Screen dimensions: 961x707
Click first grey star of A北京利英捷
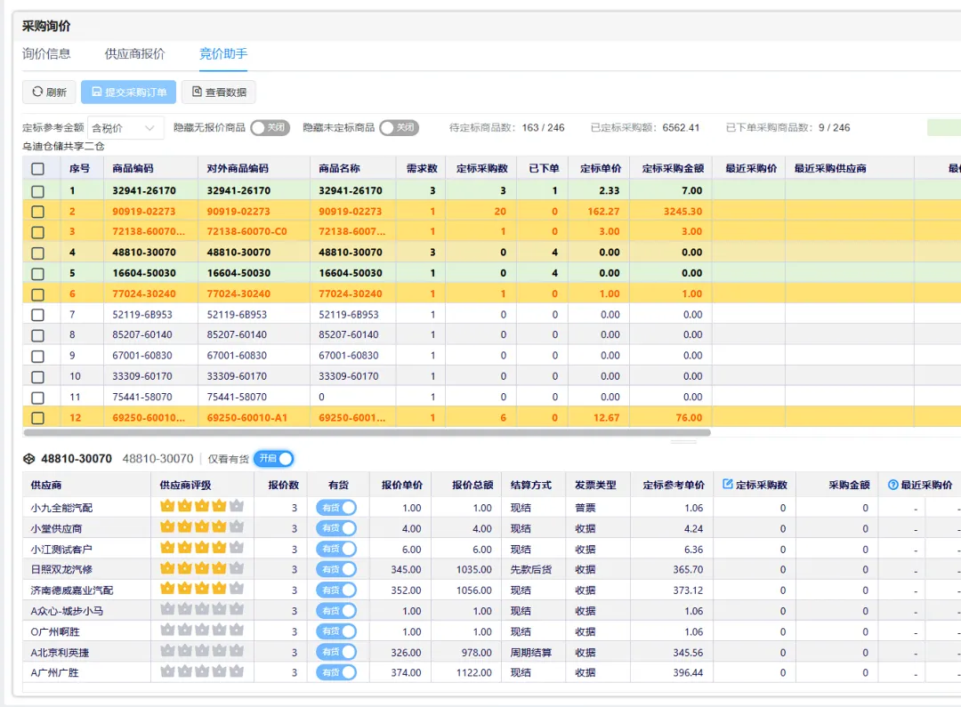pos(167,651)
